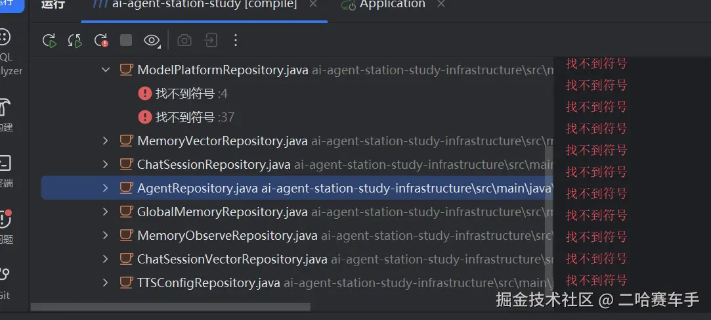Viewport: 711px width, 320px height.
Task: Toggle the eye view filter icon
Action: [152, 41]
